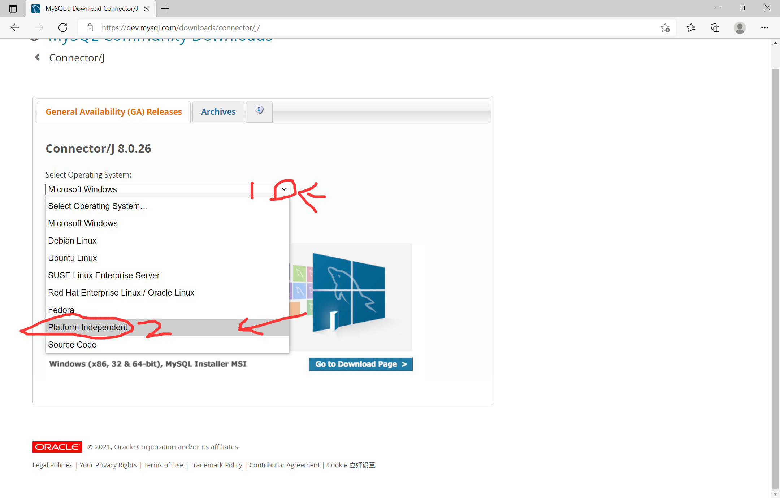Click the Contributor Agreement link

click(x=284, y=464)
